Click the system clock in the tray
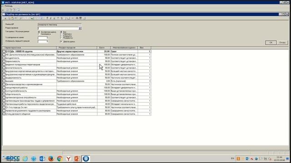 pos(279,158)
